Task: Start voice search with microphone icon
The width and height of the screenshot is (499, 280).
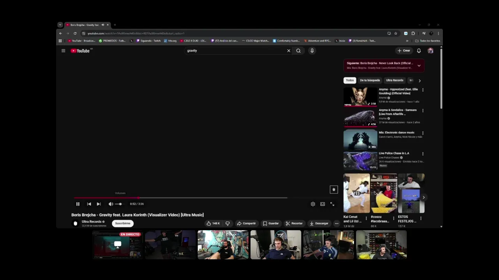Action: point(312,51)
